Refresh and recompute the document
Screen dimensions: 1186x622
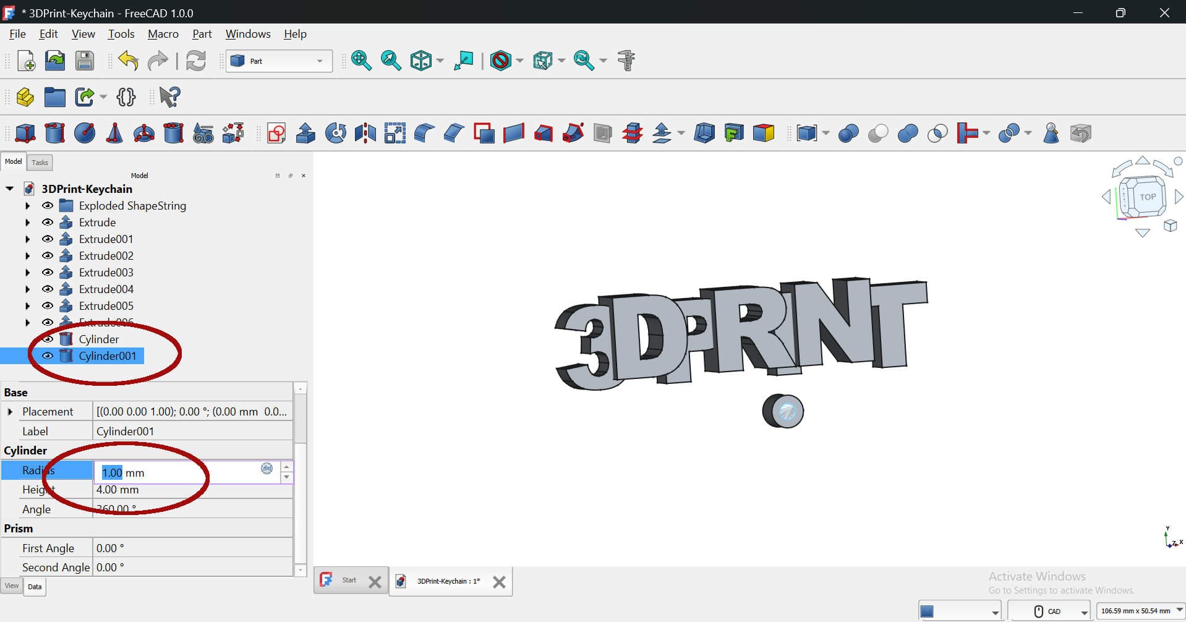click(196, 61)
